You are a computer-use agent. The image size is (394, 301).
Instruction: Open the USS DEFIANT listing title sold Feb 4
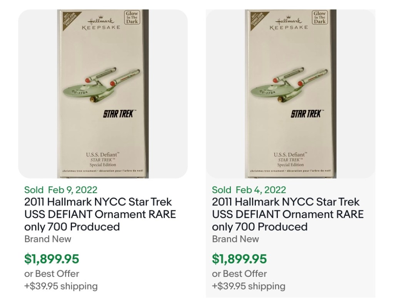pos(288,214)
